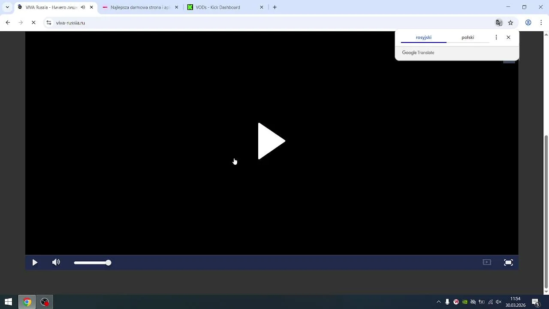549x309 pixels.
Task: Start video with the large center play icon
Action: tap(271, 141)
